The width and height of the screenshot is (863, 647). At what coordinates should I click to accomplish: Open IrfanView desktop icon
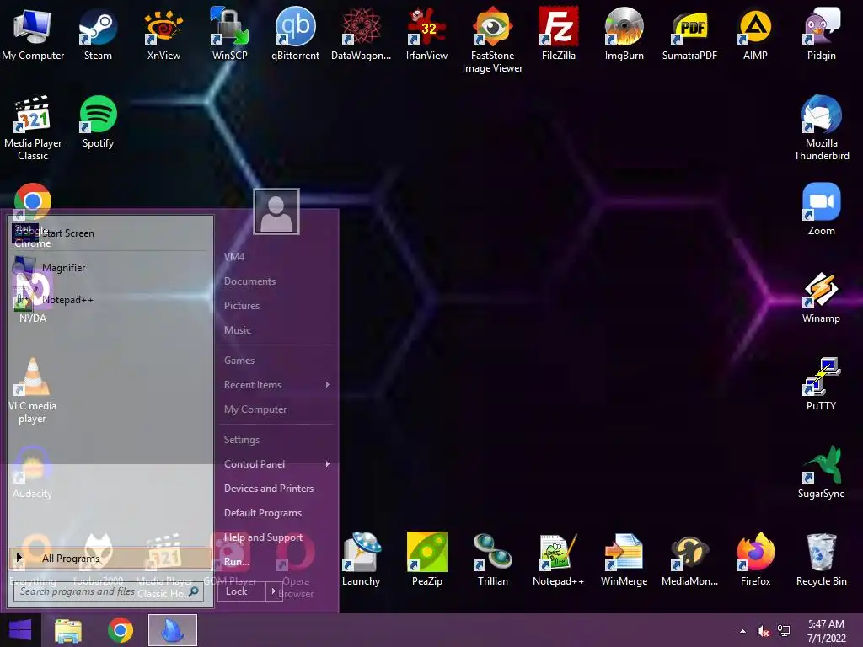coord(426,33)
